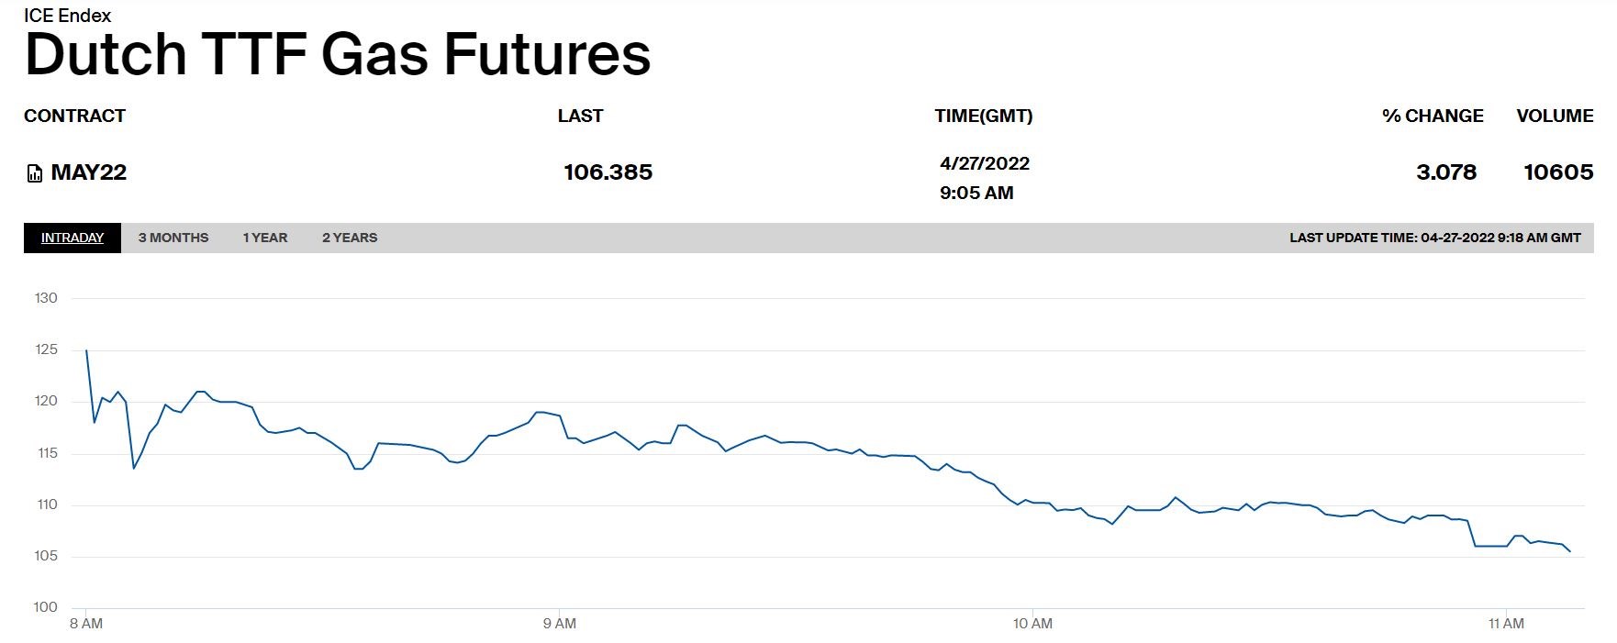This screenshot has width=1617, height=643.
Task: Click the Dutch TTF Gas Futures heading
Action: 338,54
